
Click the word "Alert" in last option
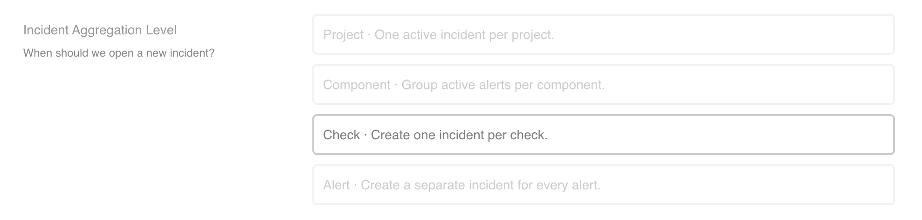point(336,186)
